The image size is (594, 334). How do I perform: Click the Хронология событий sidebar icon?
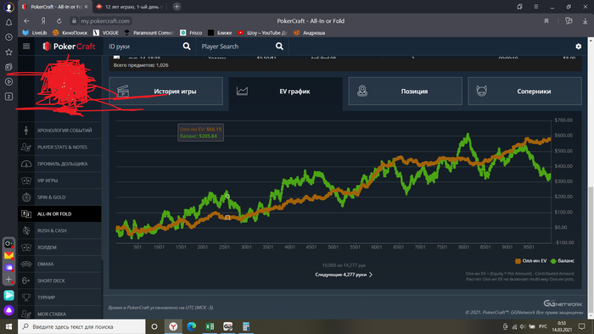[26, 130]
